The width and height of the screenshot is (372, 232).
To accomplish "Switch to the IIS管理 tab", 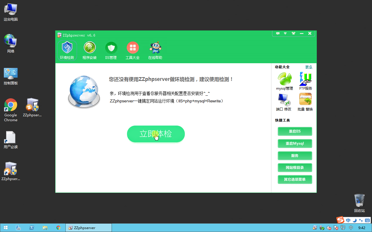I will point(111,50).
